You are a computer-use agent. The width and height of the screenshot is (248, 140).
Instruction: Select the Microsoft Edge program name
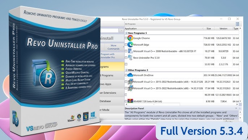point(141,45)
